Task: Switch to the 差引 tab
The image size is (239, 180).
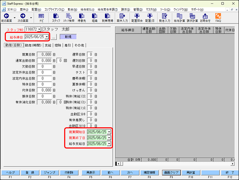Action: 68,46
